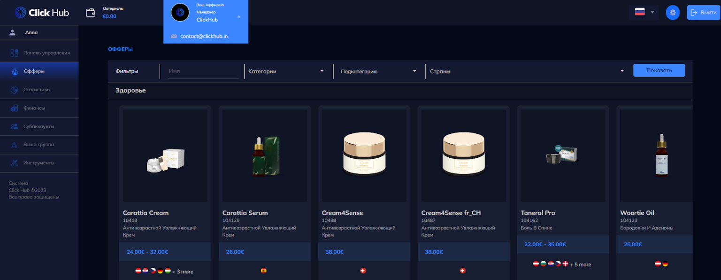Open the blue settings gear
The height and width of the screenshot is (280, 721).
[673, 12]
